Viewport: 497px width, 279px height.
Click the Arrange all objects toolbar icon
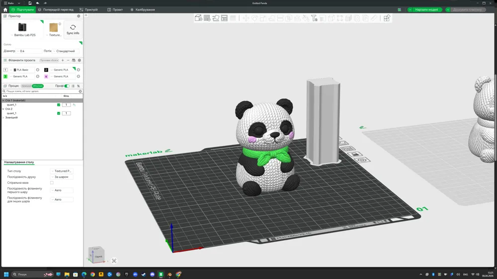pos(225,18)
